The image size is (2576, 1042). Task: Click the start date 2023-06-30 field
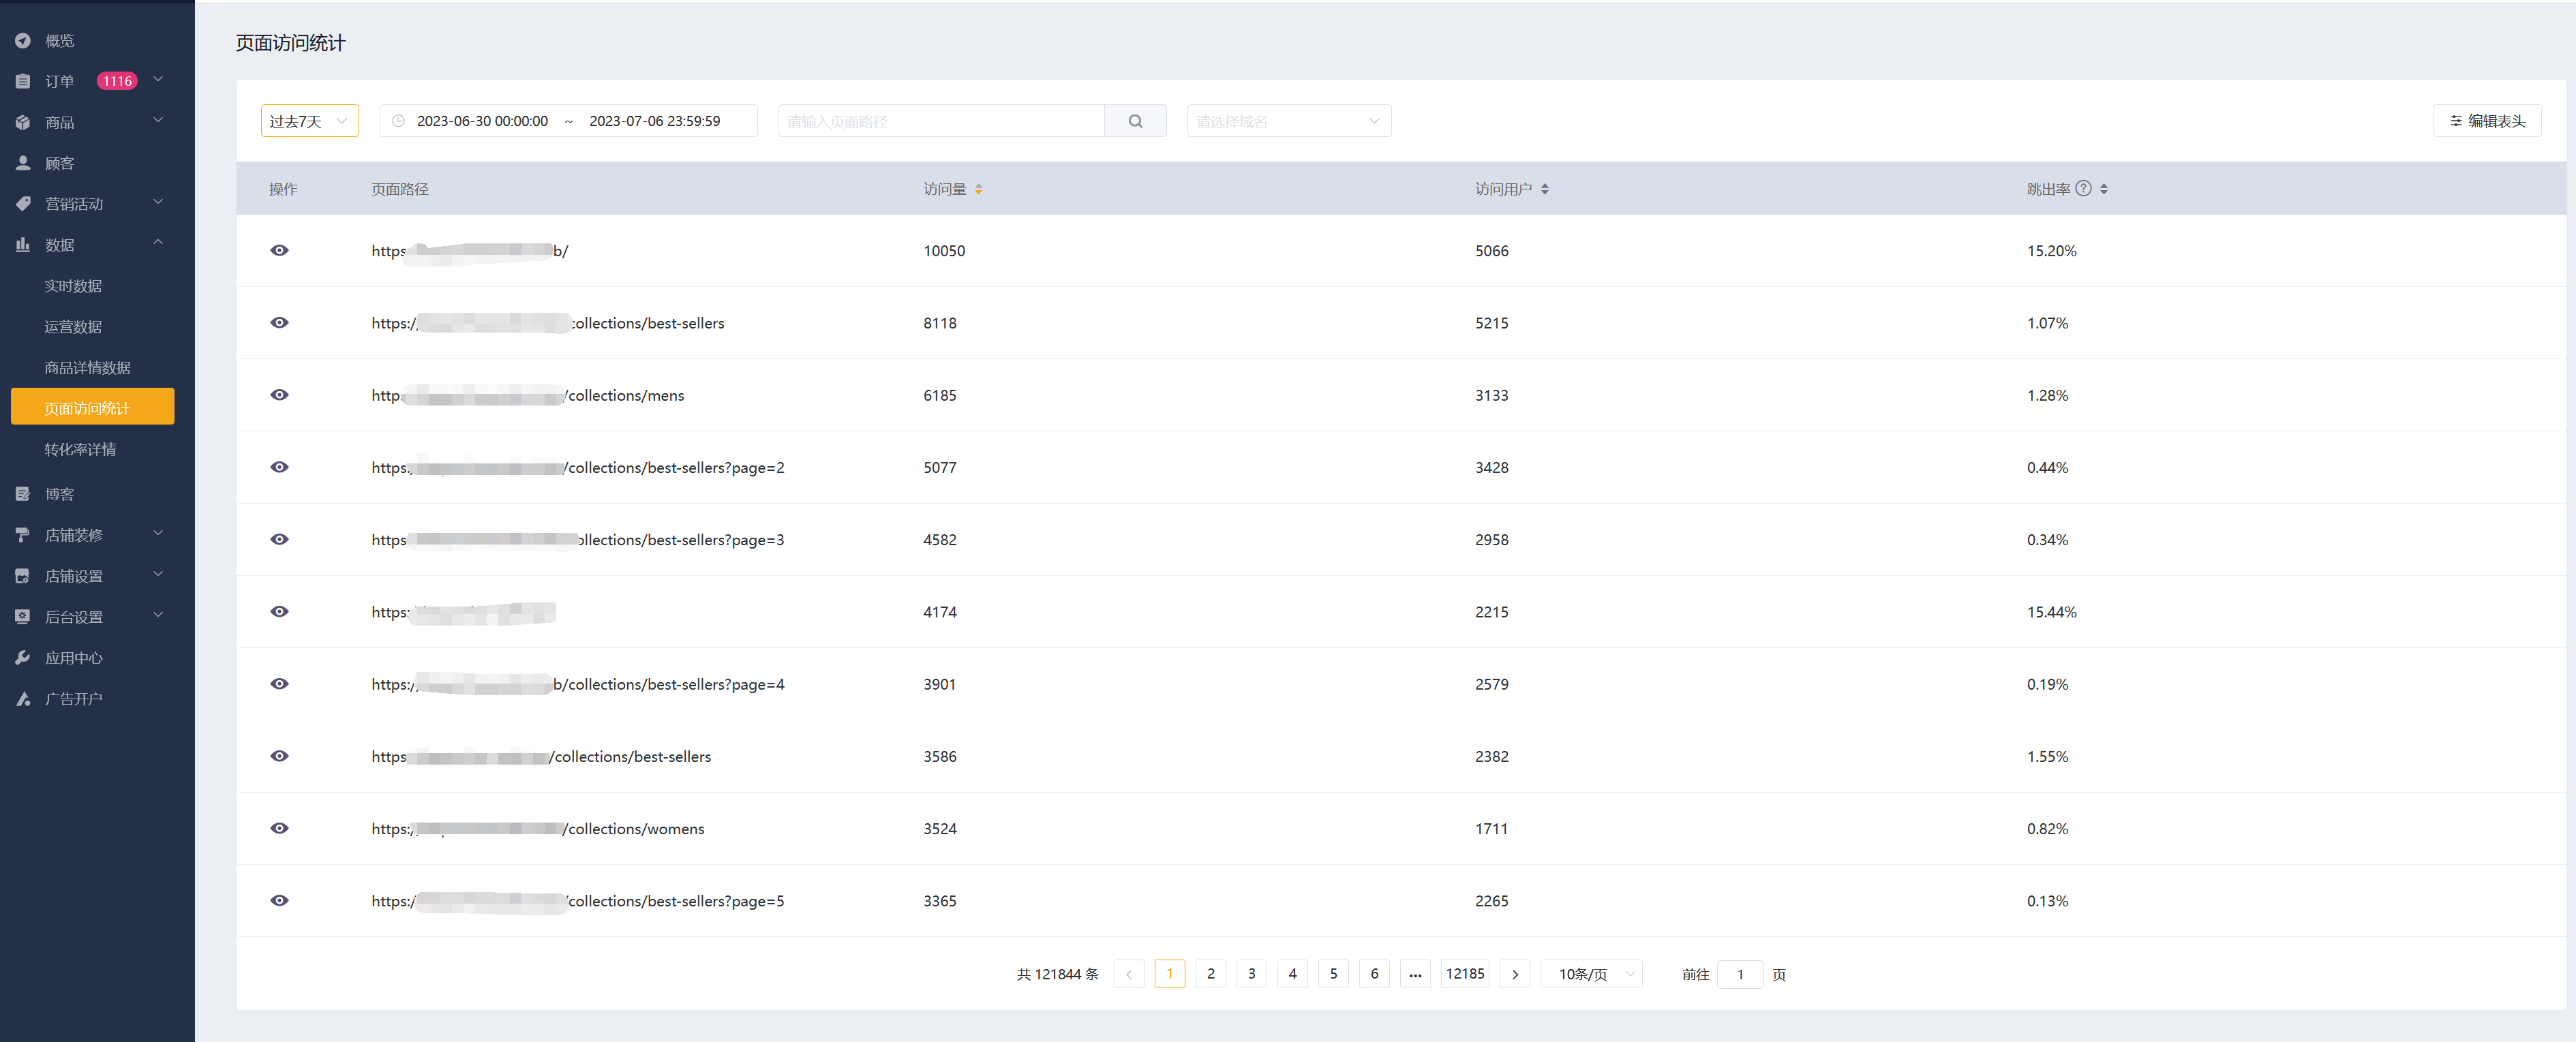pyautogui.click(x=482, y=121)
